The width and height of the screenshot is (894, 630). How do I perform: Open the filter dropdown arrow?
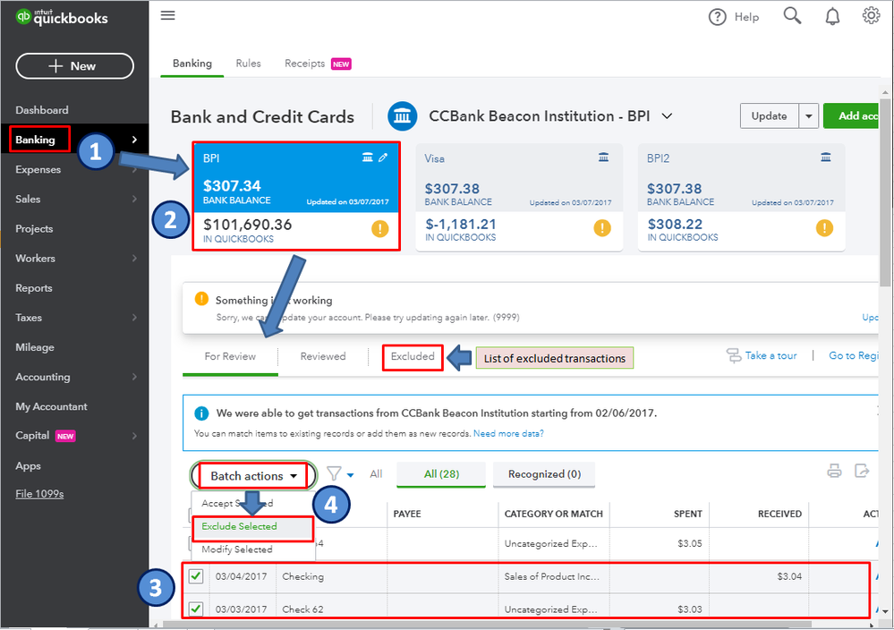coord(350,475)
